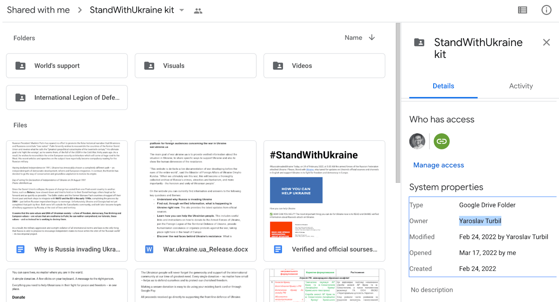Click Google Docs icon of Why is Russia file
The image size is (559, 302).
coord(21,249)
